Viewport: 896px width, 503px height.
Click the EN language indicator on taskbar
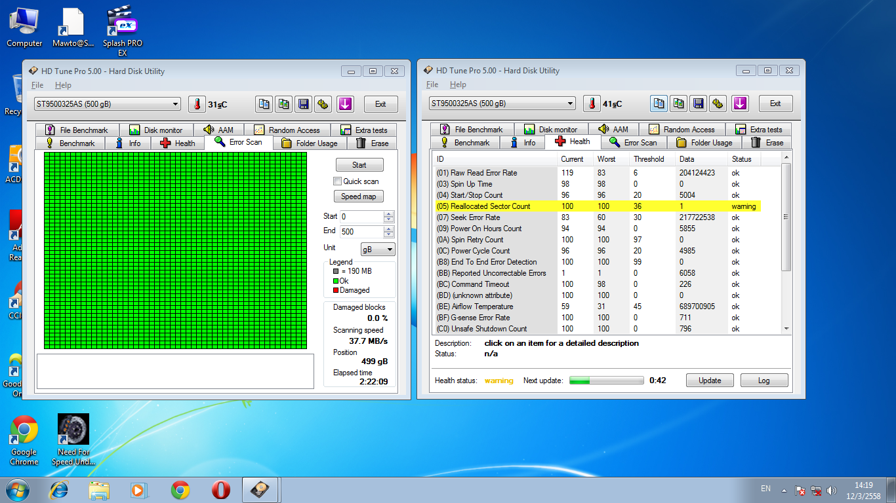click(765, 489)
